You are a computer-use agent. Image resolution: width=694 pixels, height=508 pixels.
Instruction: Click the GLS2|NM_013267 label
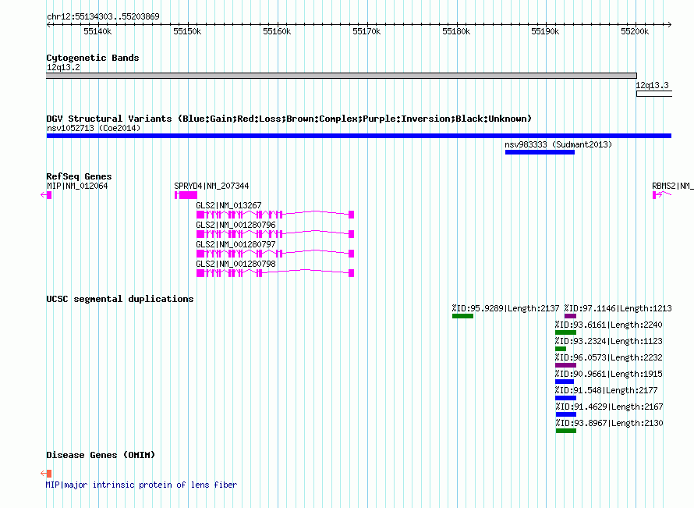click(228, 205)
